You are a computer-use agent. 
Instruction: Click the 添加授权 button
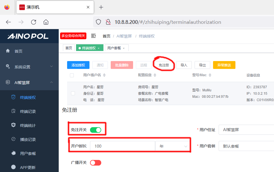pyautogui.click(x=78, y=65)
